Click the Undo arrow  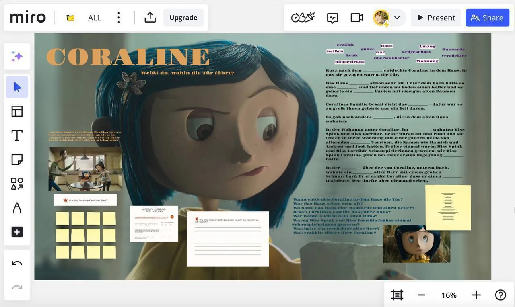click(x=17, y=263)
